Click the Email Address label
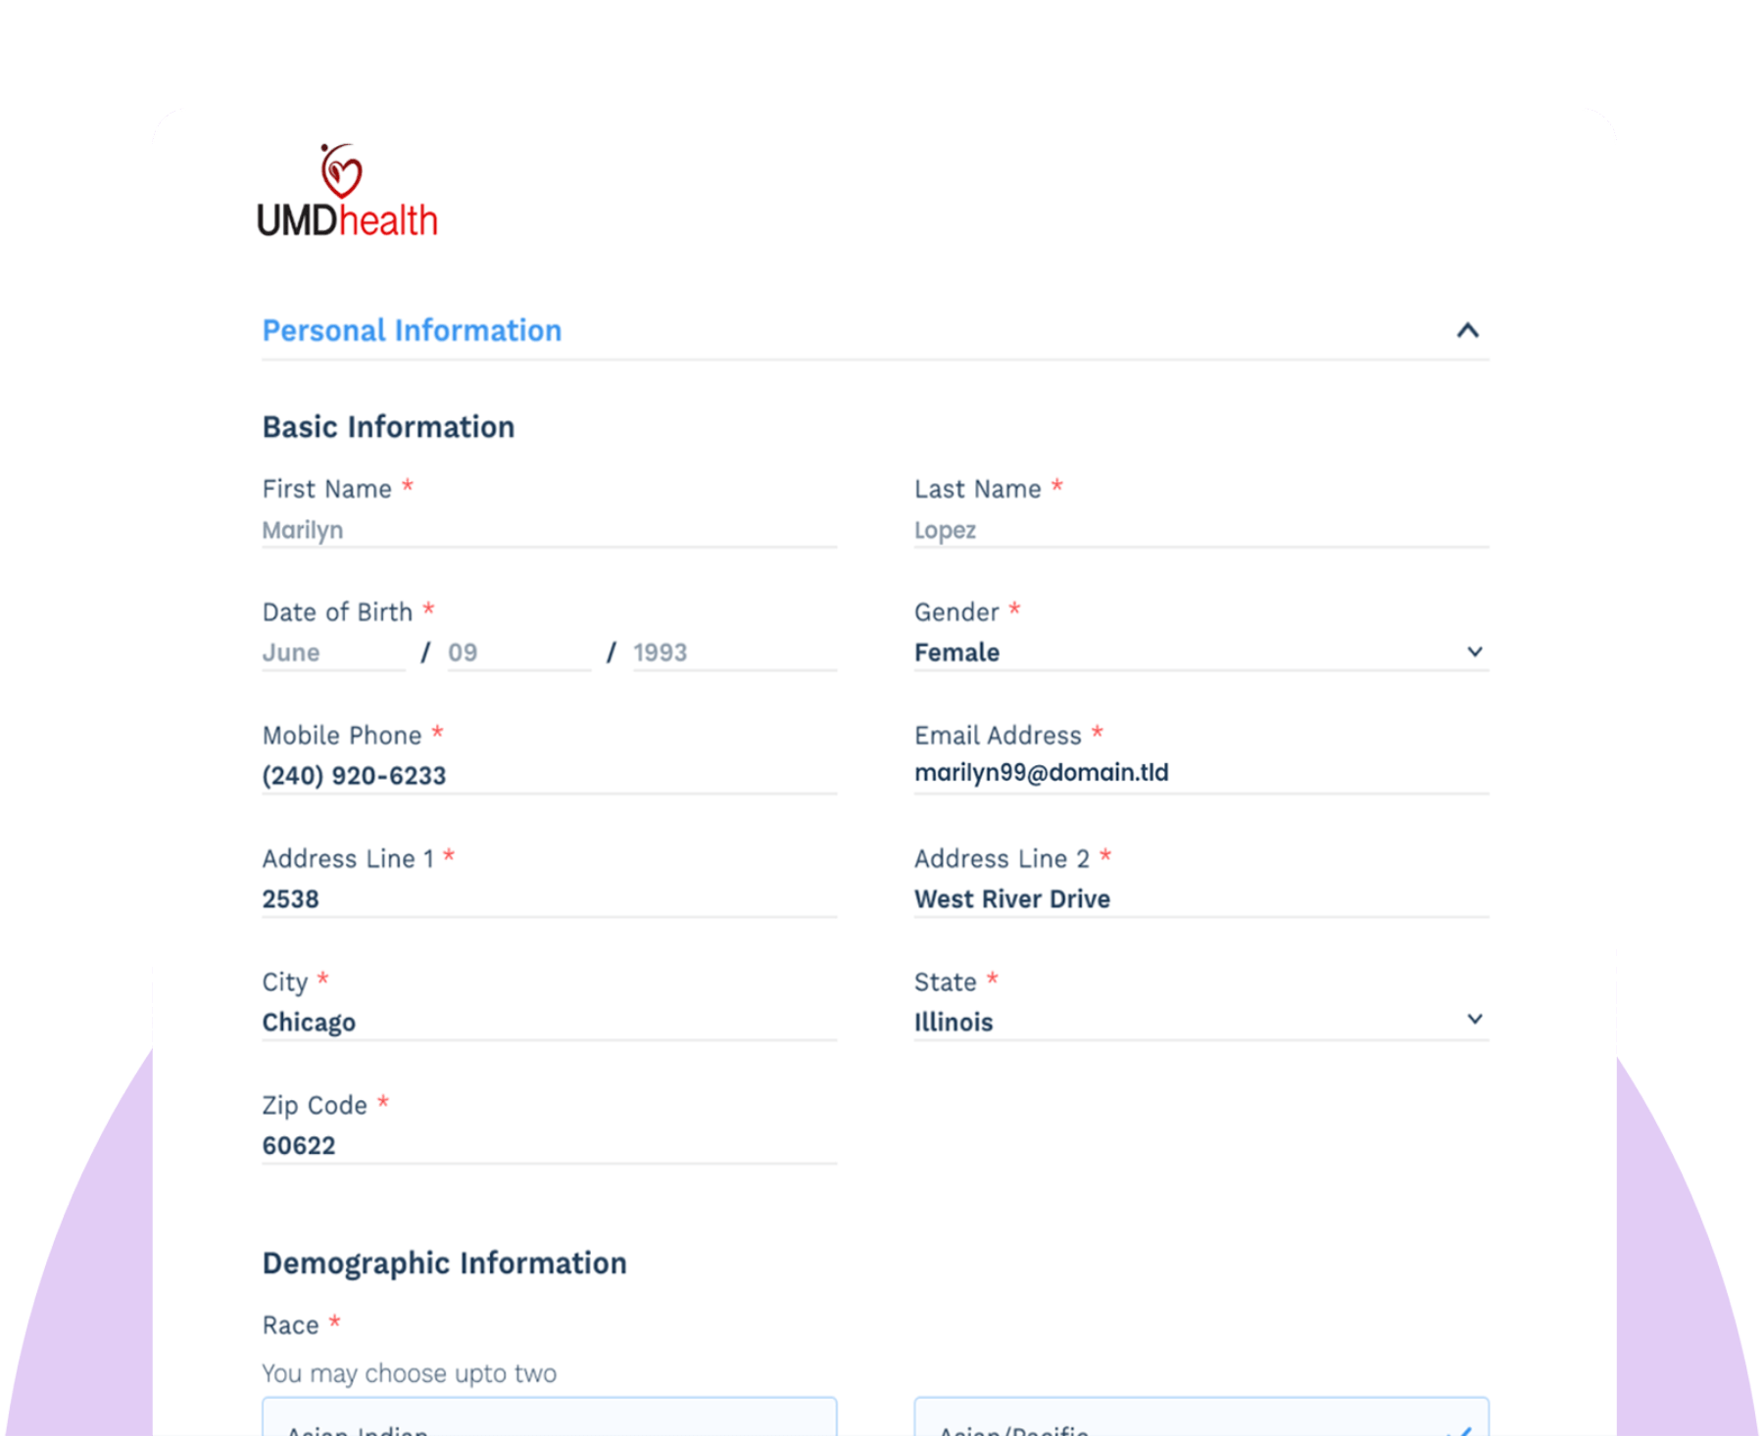This screenshot has width=1764, height=1436. 998,736
